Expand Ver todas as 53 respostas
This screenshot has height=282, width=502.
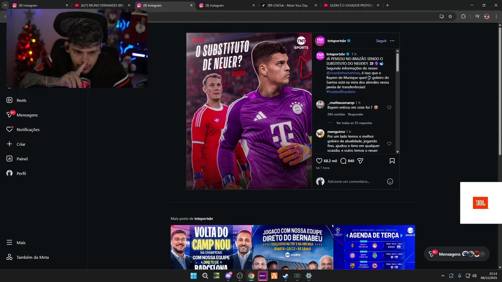click(354, 123)
